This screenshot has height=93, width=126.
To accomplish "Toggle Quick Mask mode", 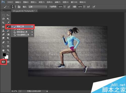I will coord(3,62).
